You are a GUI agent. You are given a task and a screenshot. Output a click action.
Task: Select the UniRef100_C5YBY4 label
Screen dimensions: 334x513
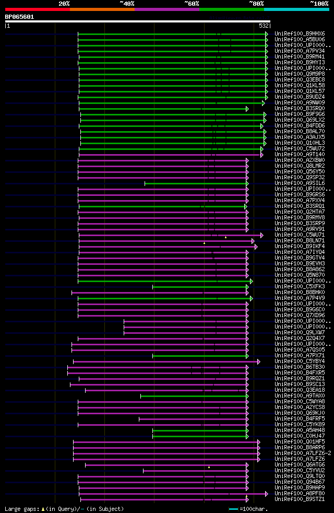300,361
